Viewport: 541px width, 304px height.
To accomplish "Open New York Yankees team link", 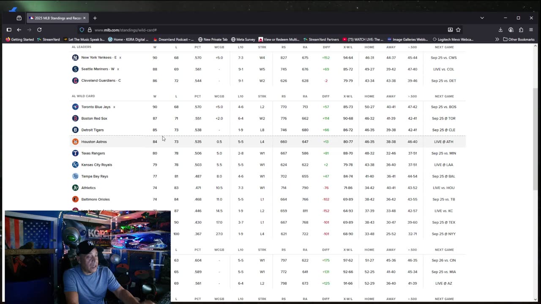I will (99, 57).
